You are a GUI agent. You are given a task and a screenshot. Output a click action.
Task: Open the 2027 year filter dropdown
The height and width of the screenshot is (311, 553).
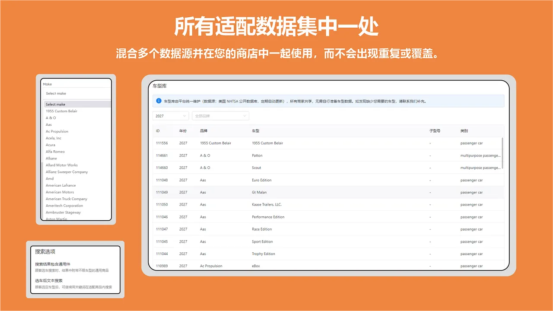[x=171, y=116]
